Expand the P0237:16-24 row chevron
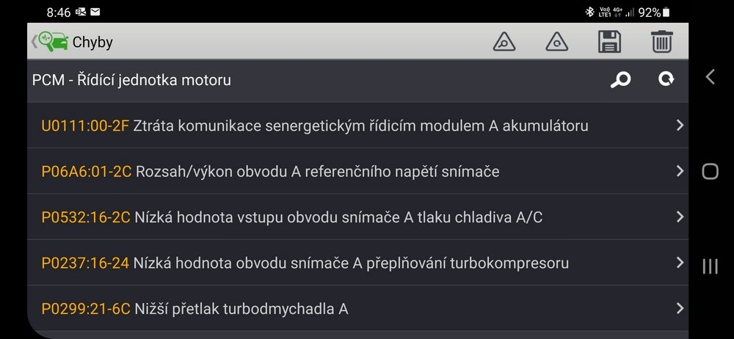The width and height of the screenshot is (734, 339). point(680,262)
